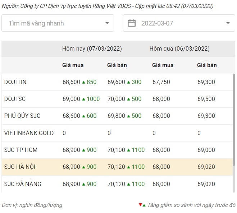Click DOJI SG yesterday sell price 69,500
This screenshot has width=237, height=213.
206,99
